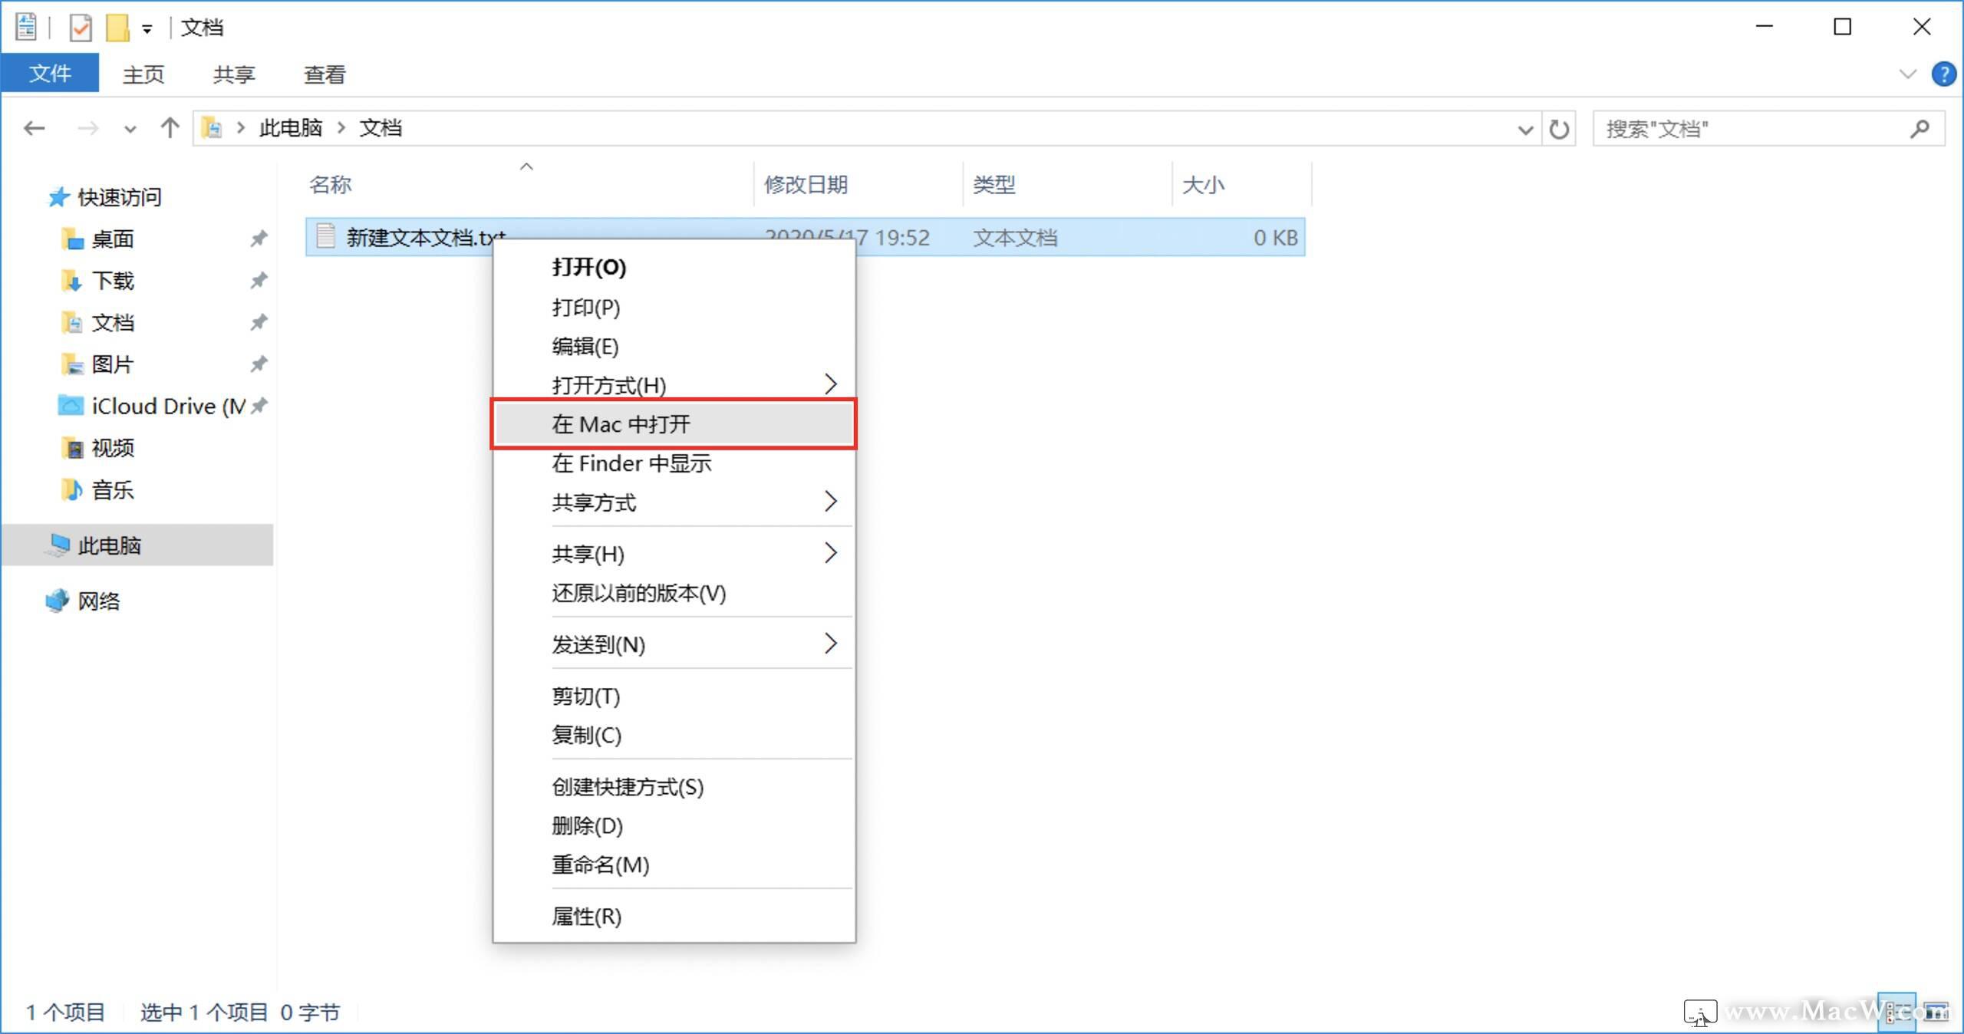
Task: Refresh the 文档 folder view
Action: (1558, 129)
